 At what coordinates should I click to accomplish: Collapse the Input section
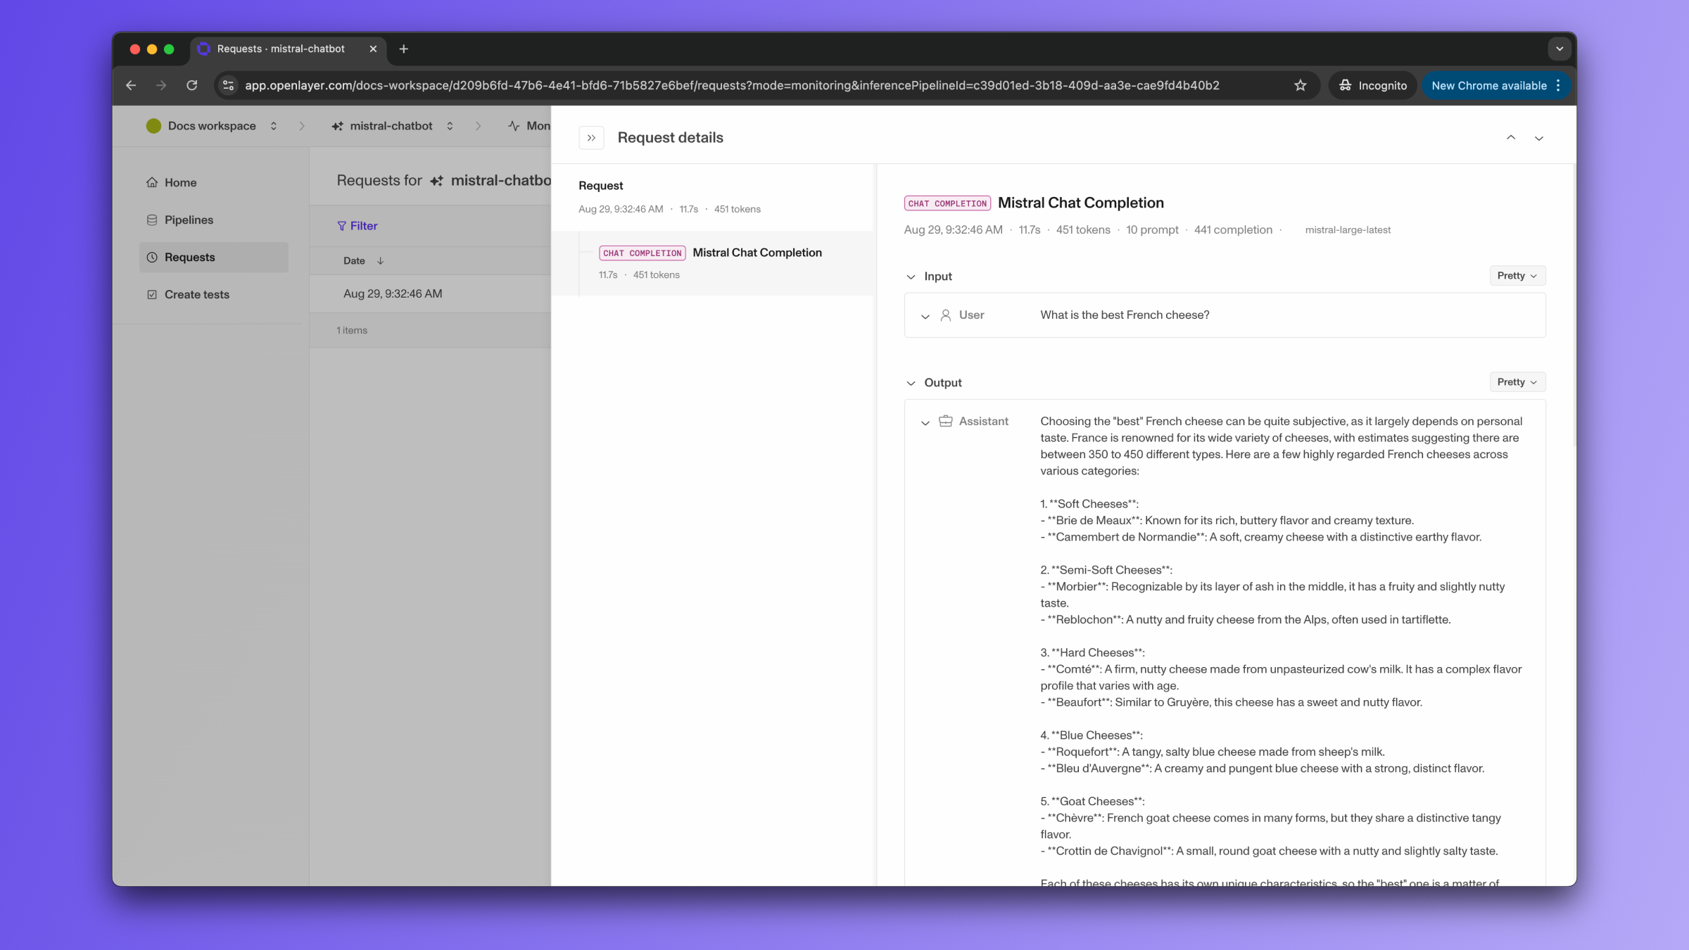911,277
